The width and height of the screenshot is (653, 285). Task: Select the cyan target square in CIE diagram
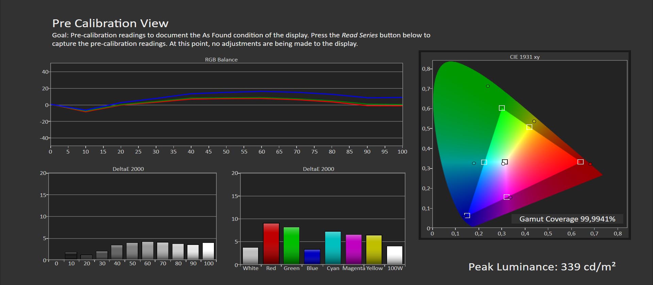[x=484, y=162]
